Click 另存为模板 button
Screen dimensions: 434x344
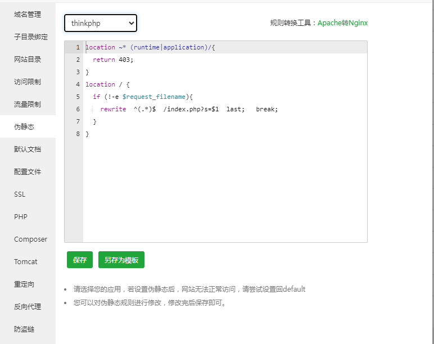tap(121, 260)
